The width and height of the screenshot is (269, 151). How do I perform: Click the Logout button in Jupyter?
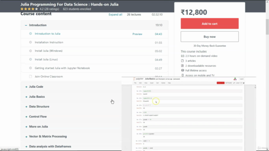pos(242,79)
